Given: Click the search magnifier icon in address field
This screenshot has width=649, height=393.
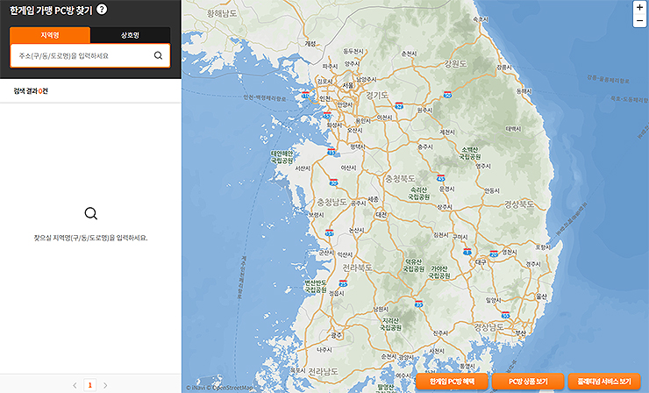Looking at the screenshot, I should (158, 55).
